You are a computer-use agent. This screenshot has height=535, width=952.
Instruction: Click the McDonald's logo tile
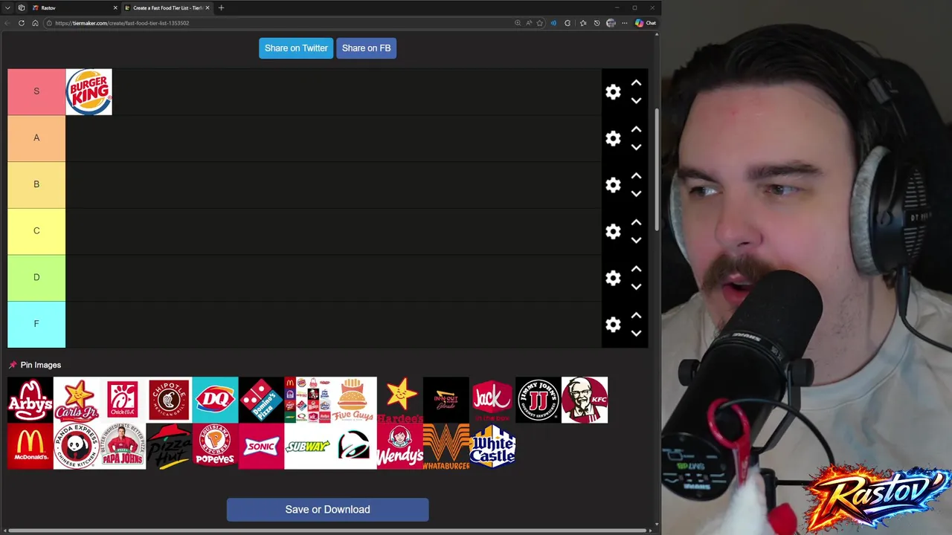(30, 446)
